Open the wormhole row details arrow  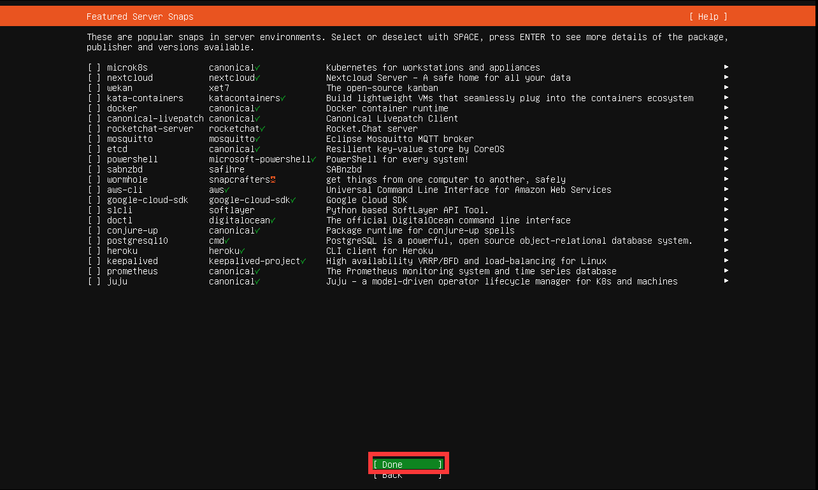(726, 179)
